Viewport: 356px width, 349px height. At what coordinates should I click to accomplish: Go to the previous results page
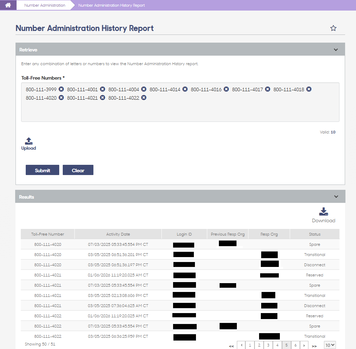241,345
